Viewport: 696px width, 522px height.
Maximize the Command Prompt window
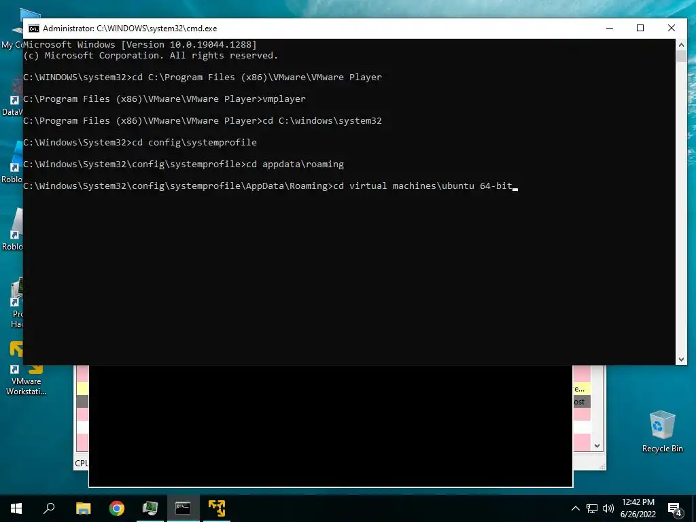pos(640,28)
